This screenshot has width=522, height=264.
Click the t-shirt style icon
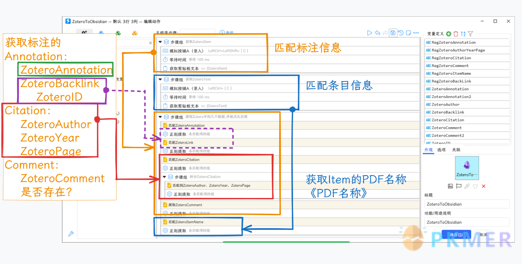click(475, 186)
